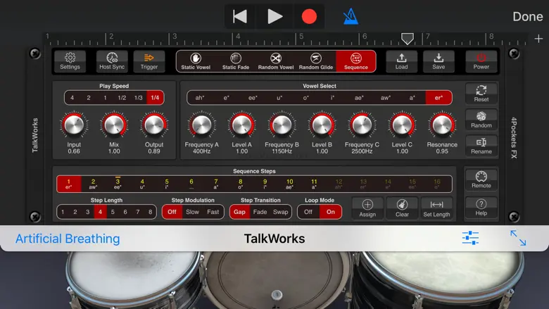Start recording with the red record button
Screen dimensions: 549x309
(x=309, y=16)
